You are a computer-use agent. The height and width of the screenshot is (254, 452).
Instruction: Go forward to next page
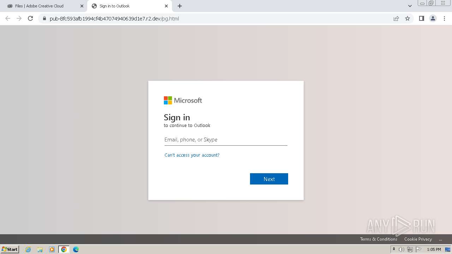coord(19,18)
